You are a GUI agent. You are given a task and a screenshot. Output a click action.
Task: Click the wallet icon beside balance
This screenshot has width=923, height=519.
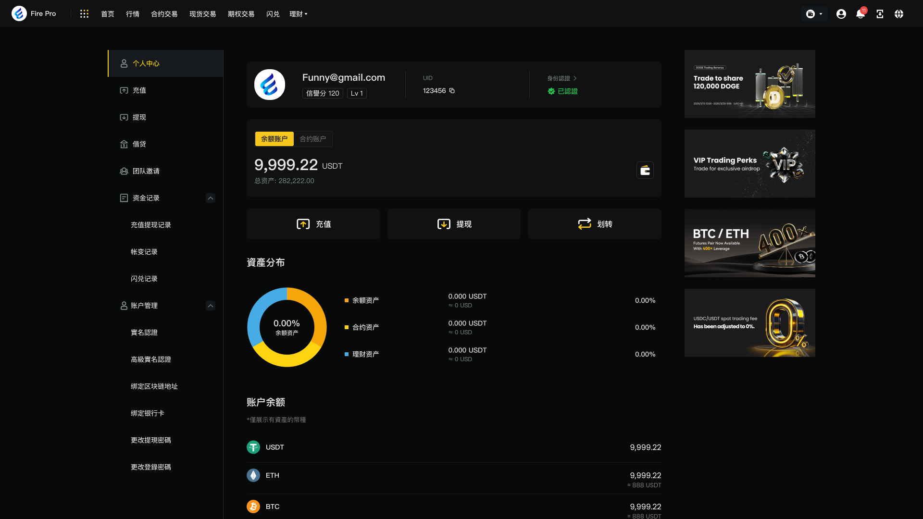(645, 170)
